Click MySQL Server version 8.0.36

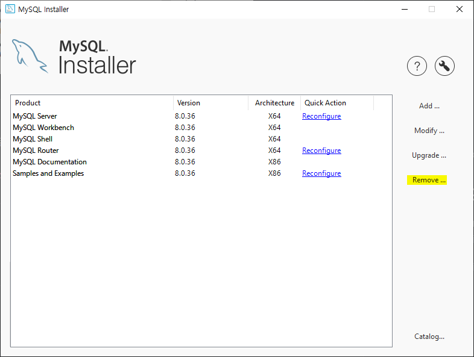(185, 116)
